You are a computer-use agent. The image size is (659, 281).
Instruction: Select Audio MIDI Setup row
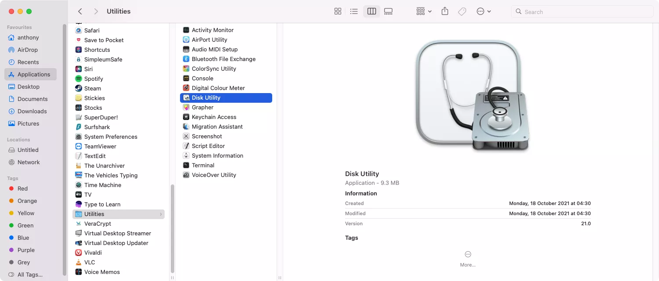(226, 49)
